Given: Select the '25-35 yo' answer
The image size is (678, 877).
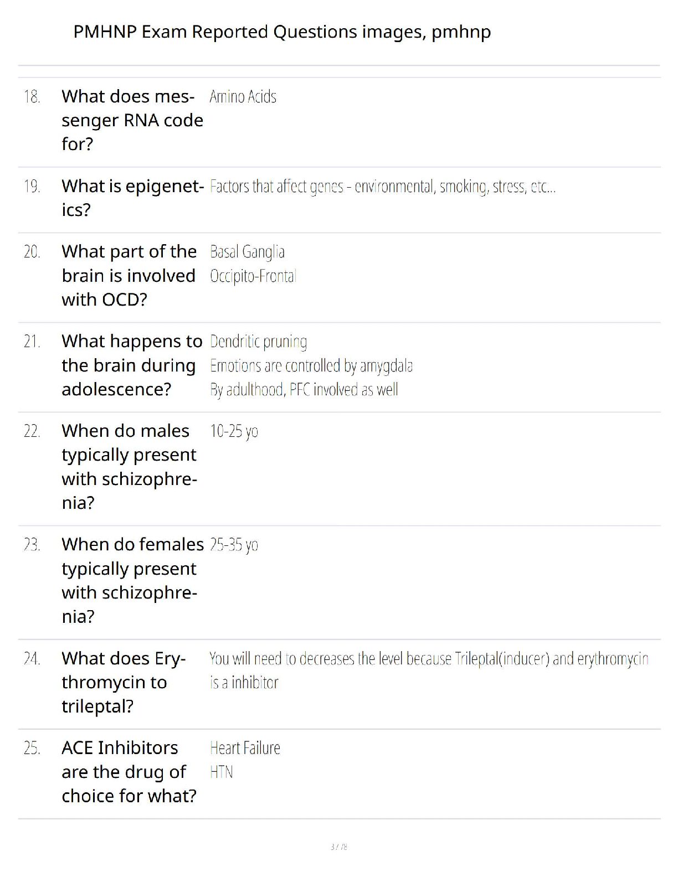Looking at the screenshot, I should coord(234,545).
